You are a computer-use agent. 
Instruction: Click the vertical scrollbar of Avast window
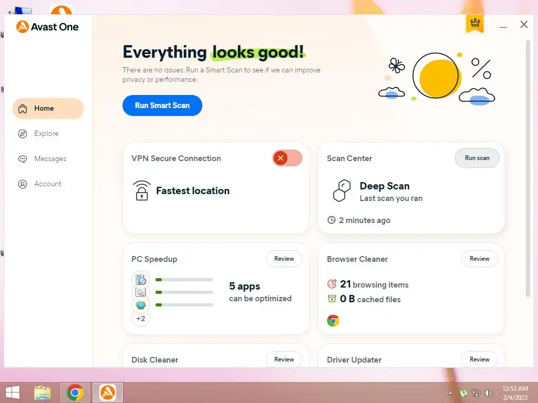click(528, 168)
